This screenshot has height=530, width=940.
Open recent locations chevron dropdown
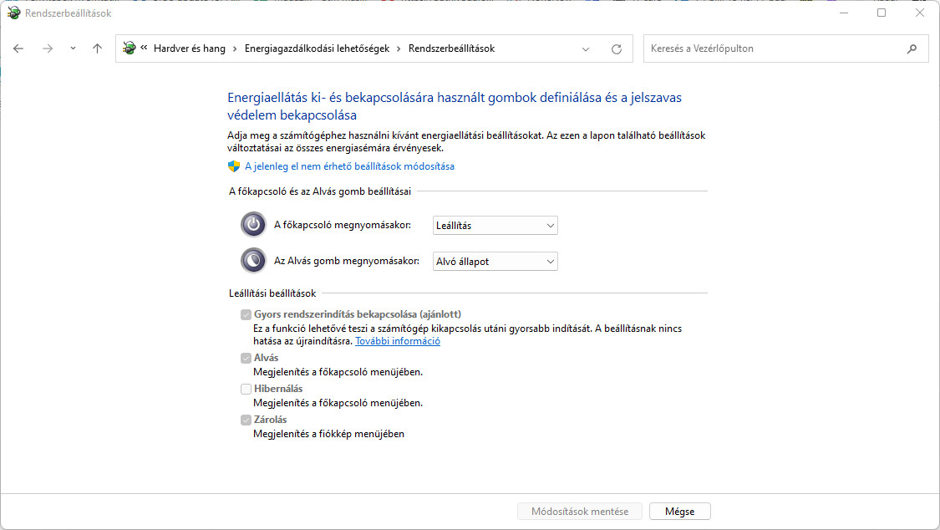coord(73,48)
